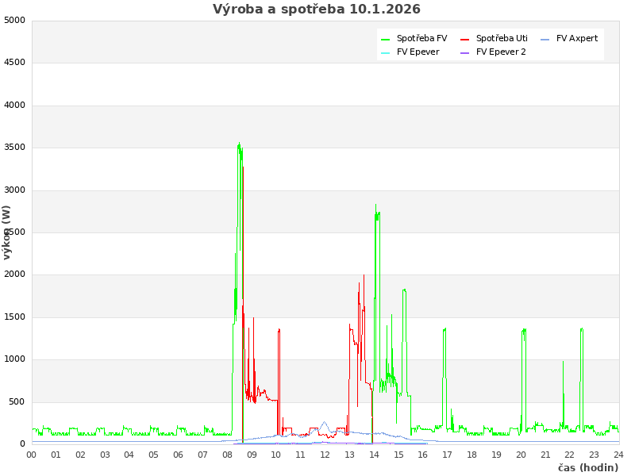Click the 5000 value on the power axis
Image resolution: width=635 pixels, height=476 pixels.
(x=14, y=21)
